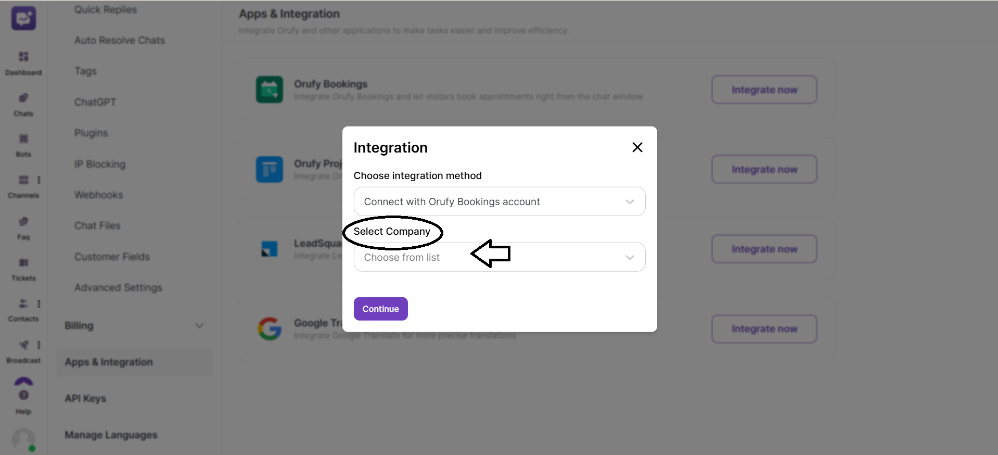Collapse the Billing section

[200, 325]
